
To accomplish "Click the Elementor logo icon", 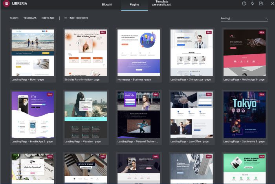I will click(6, 4).
